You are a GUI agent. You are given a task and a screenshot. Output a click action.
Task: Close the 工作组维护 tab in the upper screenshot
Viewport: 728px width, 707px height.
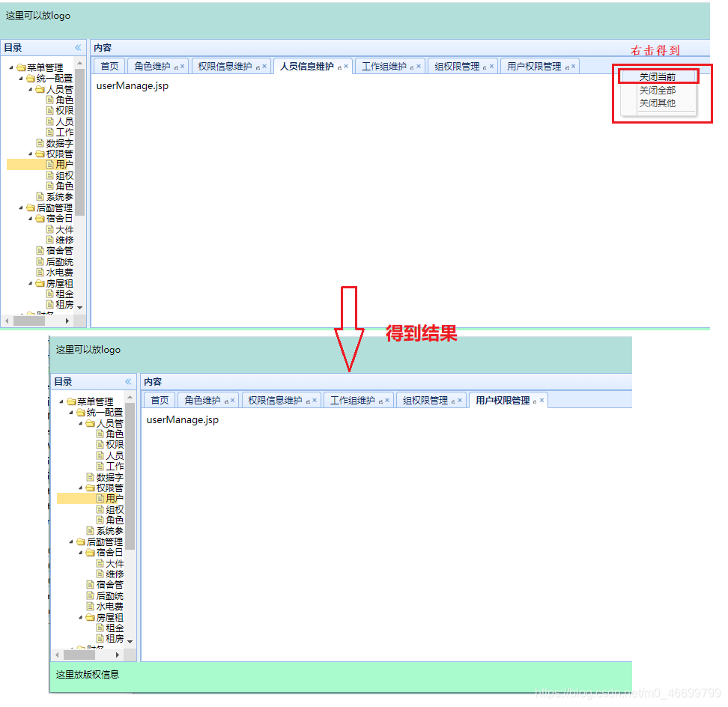[x=419, y=67]
